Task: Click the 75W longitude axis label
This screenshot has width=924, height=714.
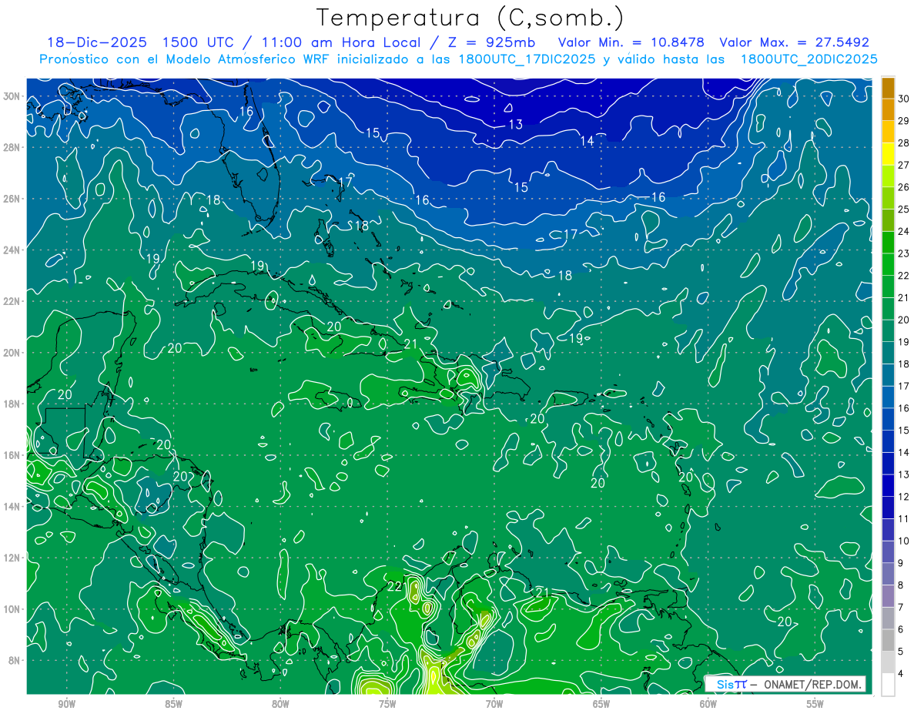Action: [387, 704]
